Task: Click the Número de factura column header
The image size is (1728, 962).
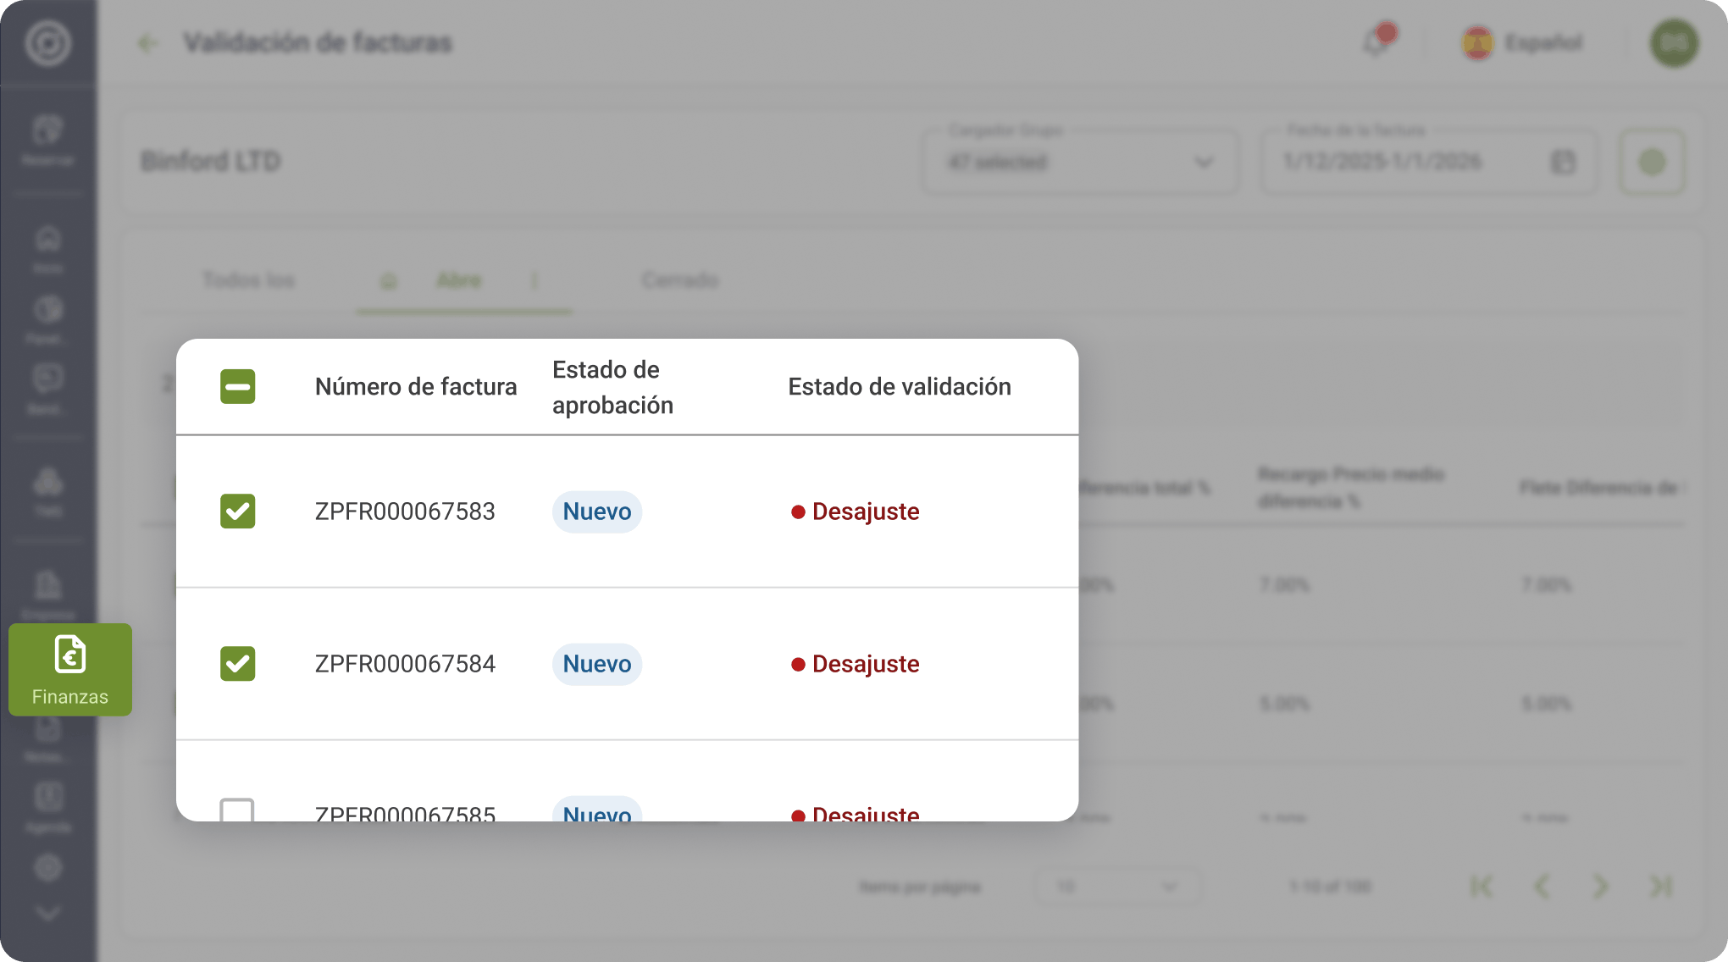Action: [x=416, y=387]
